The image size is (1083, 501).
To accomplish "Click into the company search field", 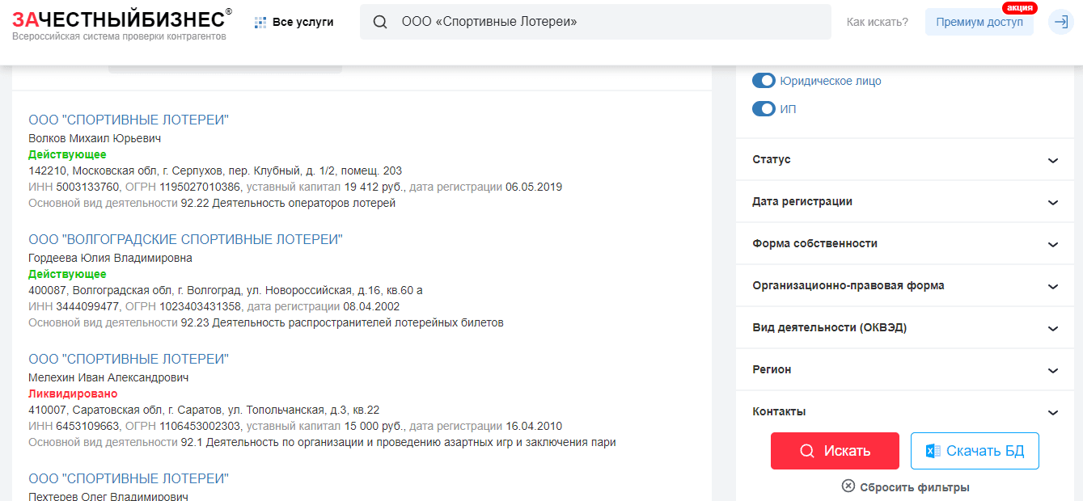I will [x=607, y=22].
